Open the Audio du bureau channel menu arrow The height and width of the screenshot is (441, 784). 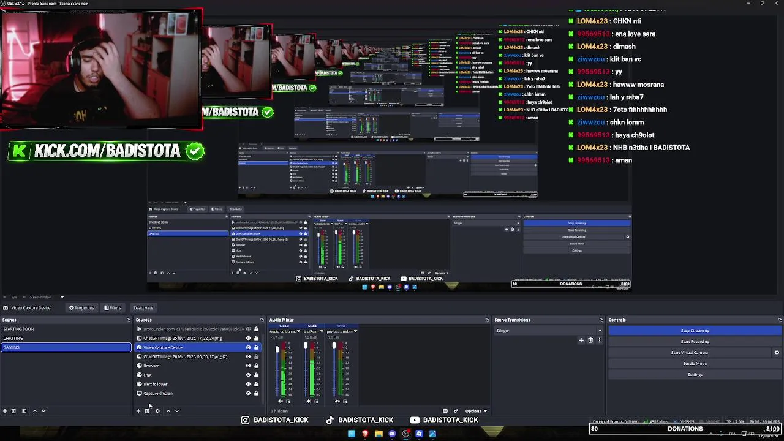click(x=298, y=331)
